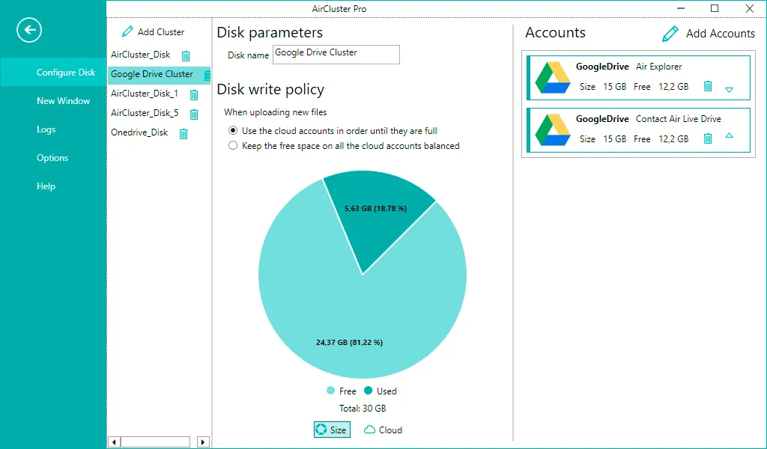Switch chart to Size view
This screenshot has height=449, width=767.
332,430
